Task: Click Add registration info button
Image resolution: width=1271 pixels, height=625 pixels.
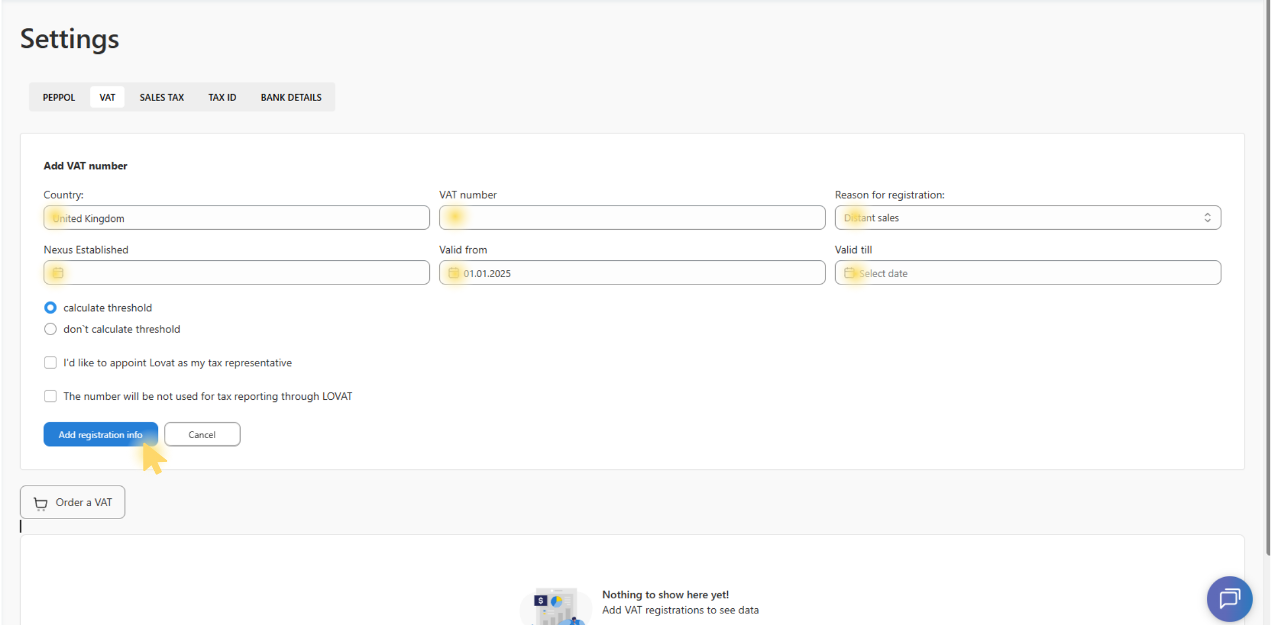Action: click(x=100, y=434)
